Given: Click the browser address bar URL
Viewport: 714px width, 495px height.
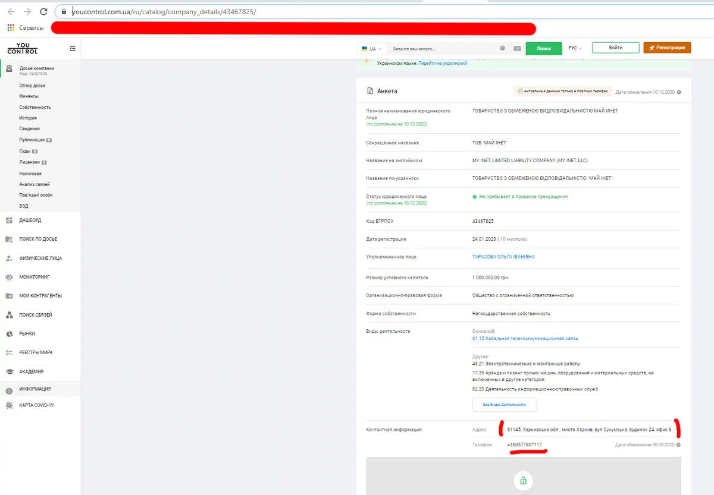Looking at the screenshot, I should point(164,12).
